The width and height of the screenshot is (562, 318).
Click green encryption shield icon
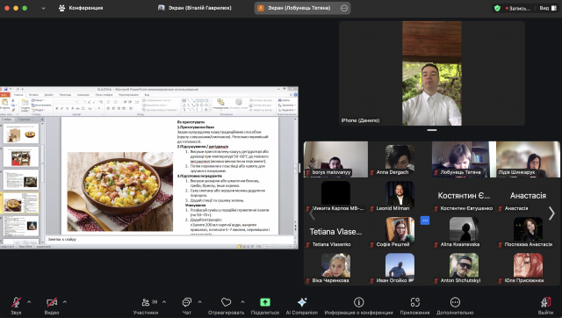(x=497, y=8)
